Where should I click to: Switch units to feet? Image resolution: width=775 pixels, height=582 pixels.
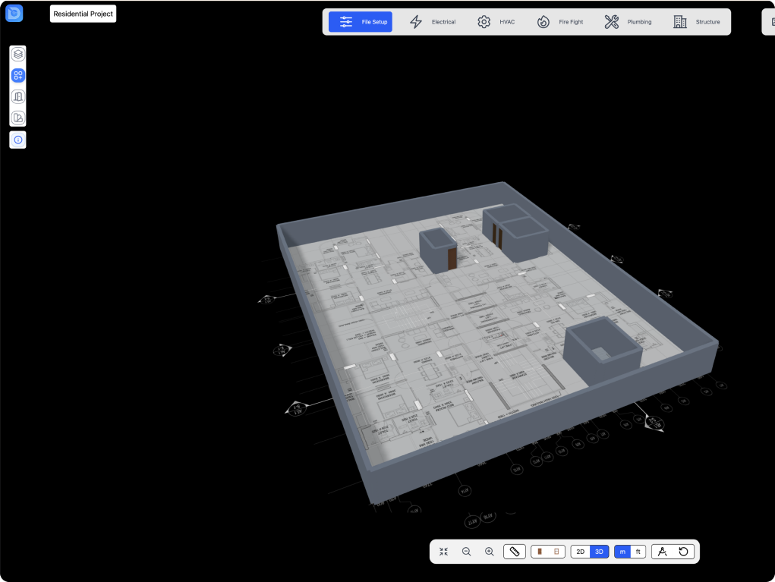(x=638, y=552)
